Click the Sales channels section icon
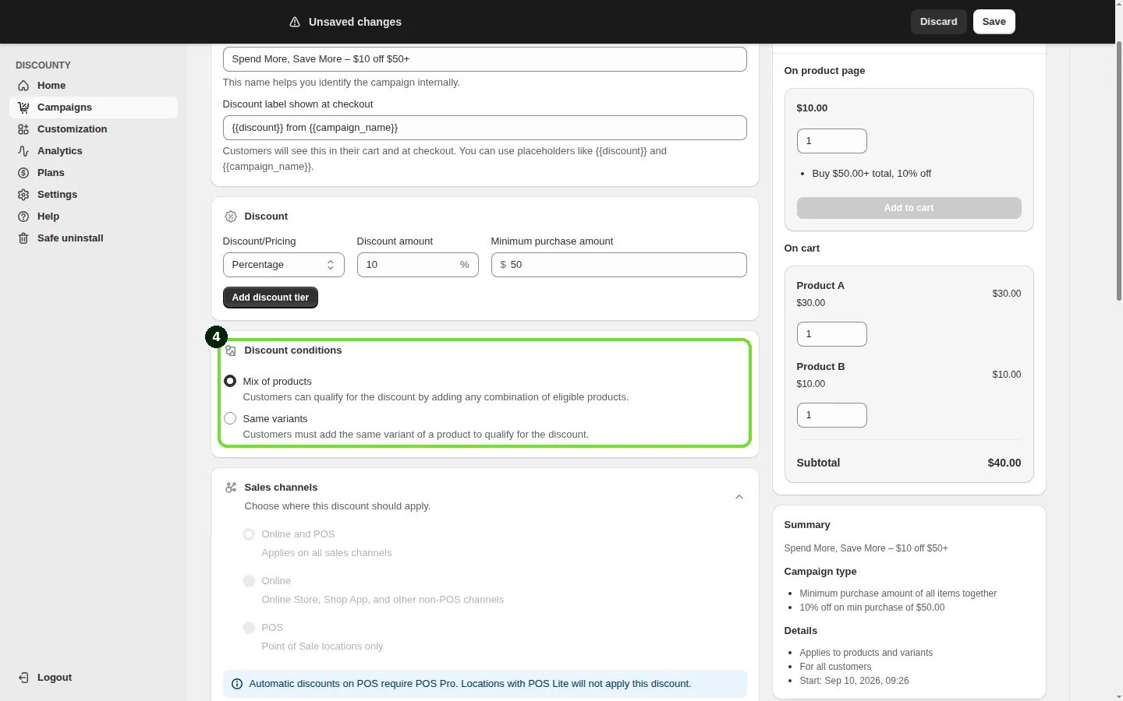 point(231,488)
